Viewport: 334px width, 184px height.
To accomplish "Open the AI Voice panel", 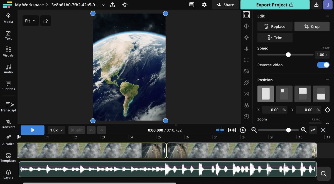I will click(x=8, y=140).
